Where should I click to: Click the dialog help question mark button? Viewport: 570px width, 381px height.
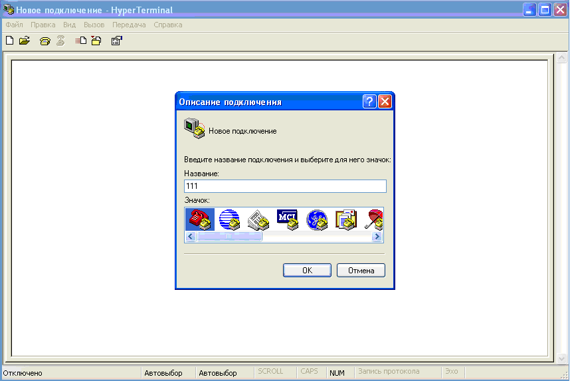[x=369, y=102]
